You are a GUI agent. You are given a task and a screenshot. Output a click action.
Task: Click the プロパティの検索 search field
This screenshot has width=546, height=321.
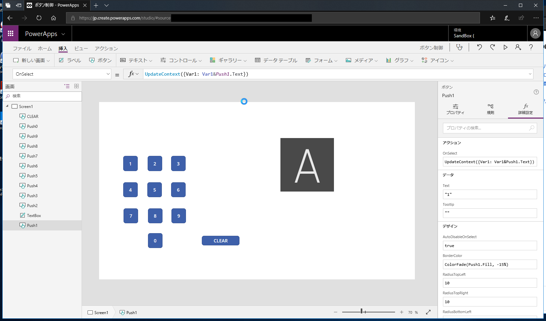point(490,128)
